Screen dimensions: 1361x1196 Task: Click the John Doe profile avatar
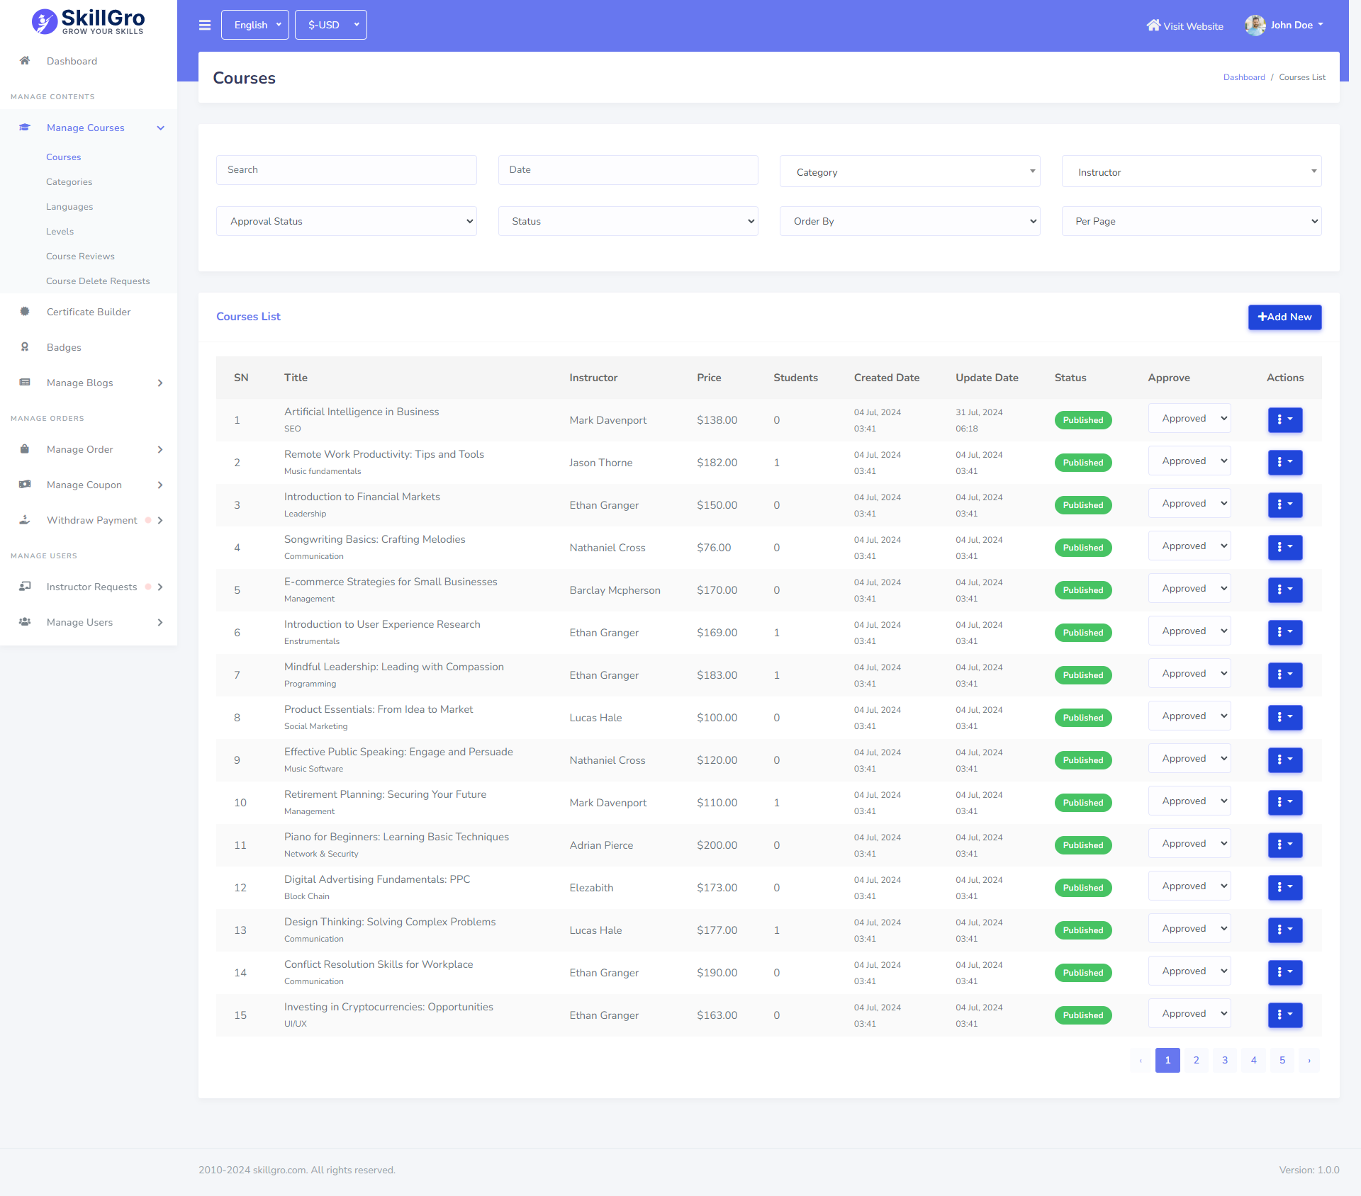(1255, 26)
